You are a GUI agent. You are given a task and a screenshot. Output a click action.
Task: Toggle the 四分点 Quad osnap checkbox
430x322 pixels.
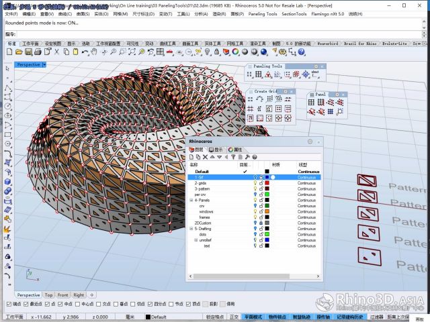pyautogui.click(x=150, y=304)
